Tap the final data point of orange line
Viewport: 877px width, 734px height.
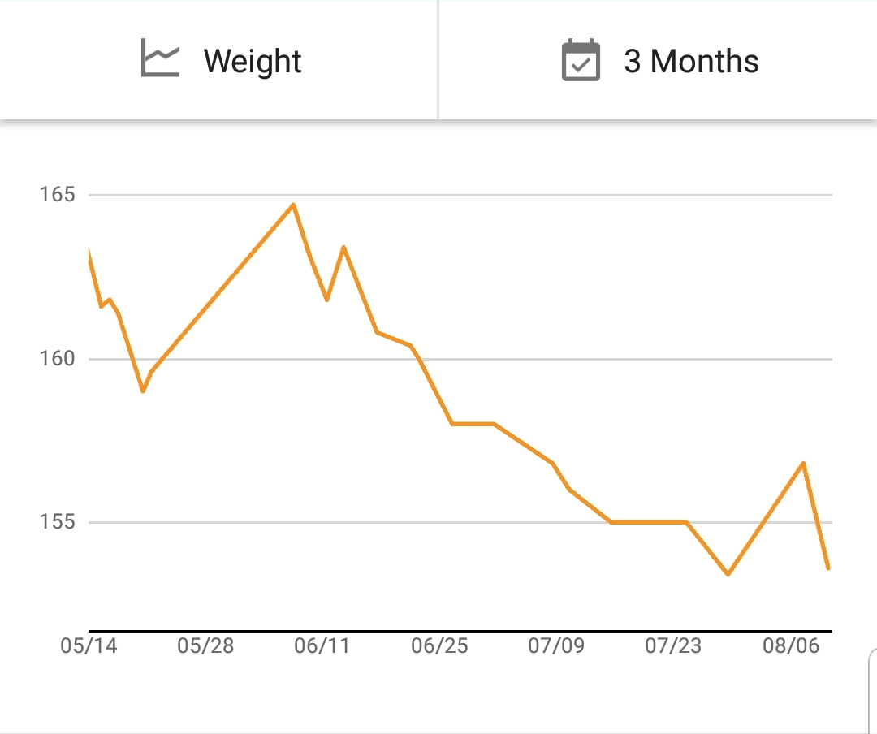828,568
